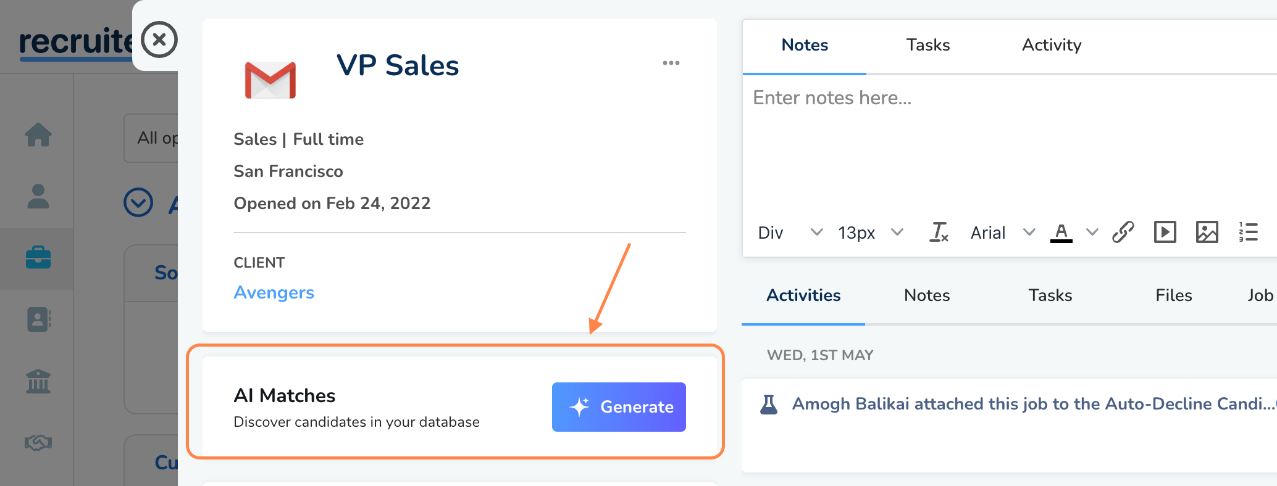Toggle the numbered list formatting
The image size is (1277, 486).
click(x=1248, y=233)
